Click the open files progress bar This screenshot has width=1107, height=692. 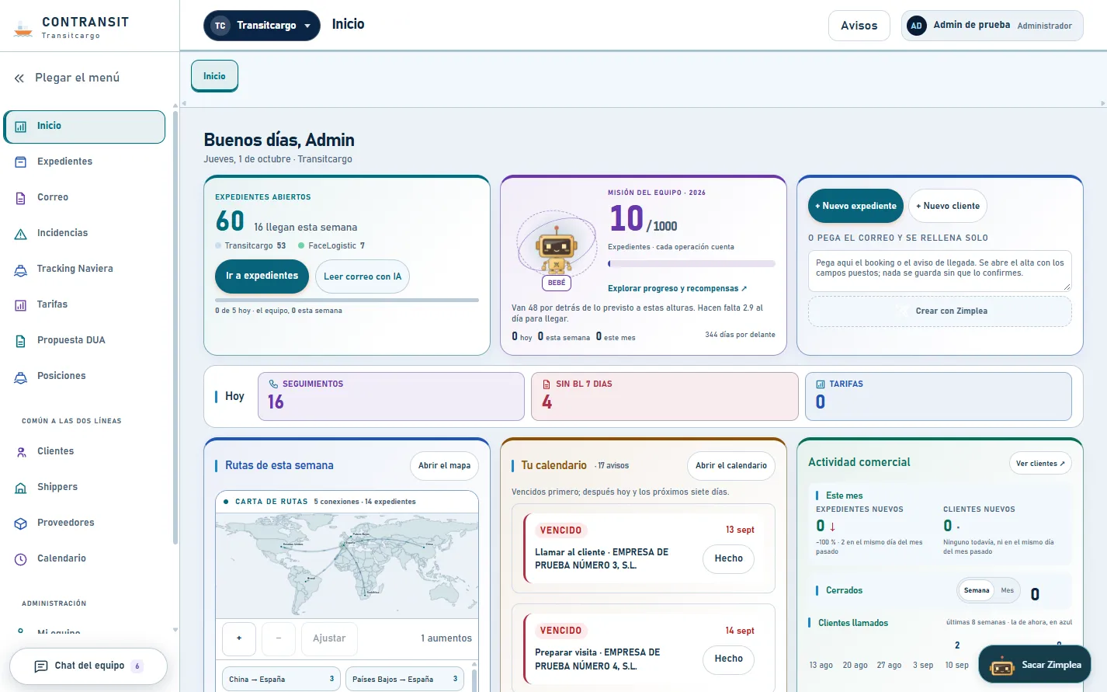347,300
